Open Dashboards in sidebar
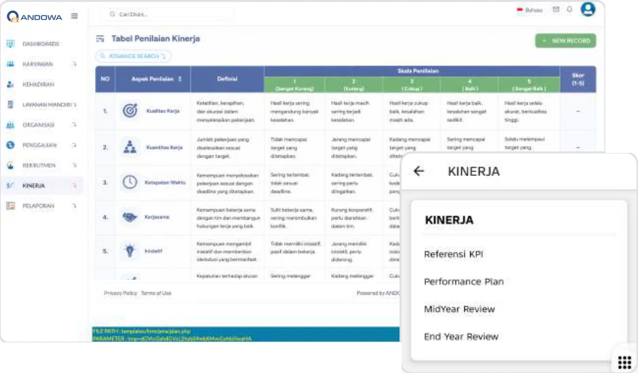The image size is (638, 373). coord(41,43)
